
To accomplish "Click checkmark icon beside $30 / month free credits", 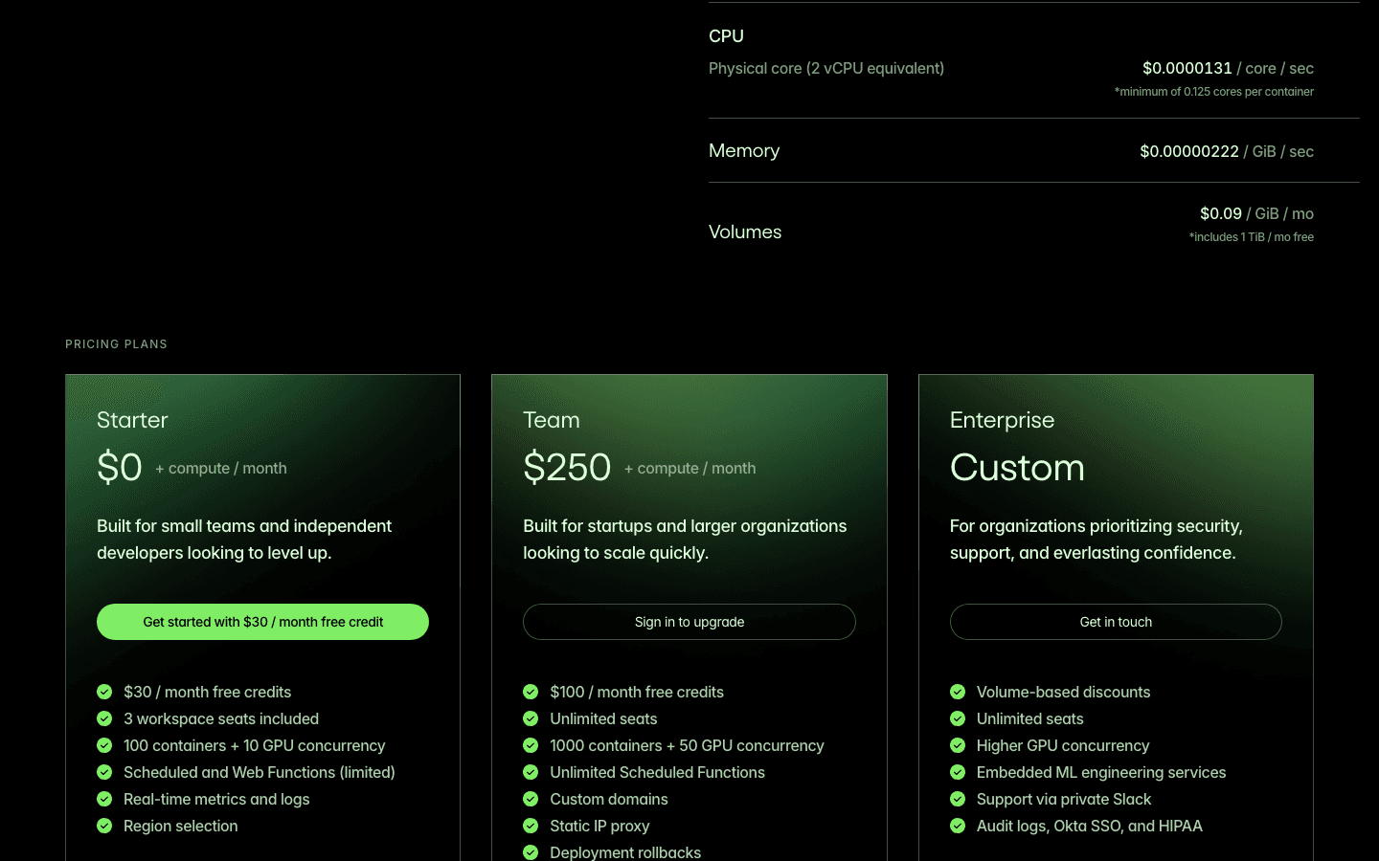I will click(x=104, y=692).
